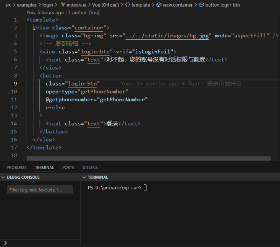Click the error message text on line 6
280x247 pixels.
tap(156, 59)
